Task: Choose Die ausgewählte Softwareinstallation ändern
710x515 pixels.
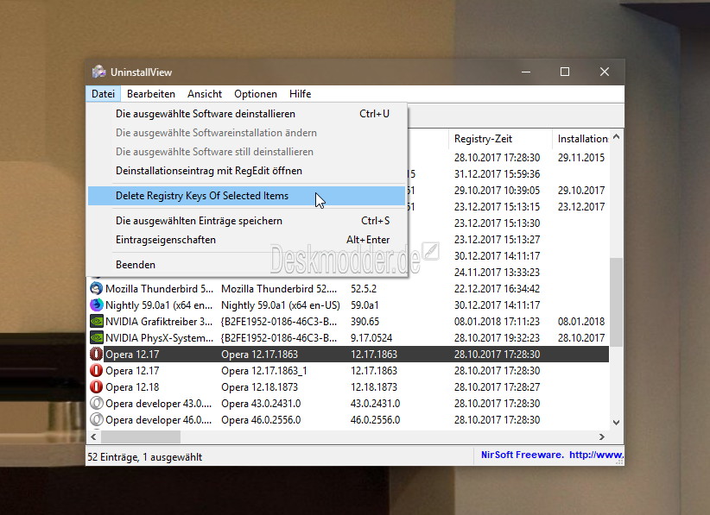Action: point(246,133)
